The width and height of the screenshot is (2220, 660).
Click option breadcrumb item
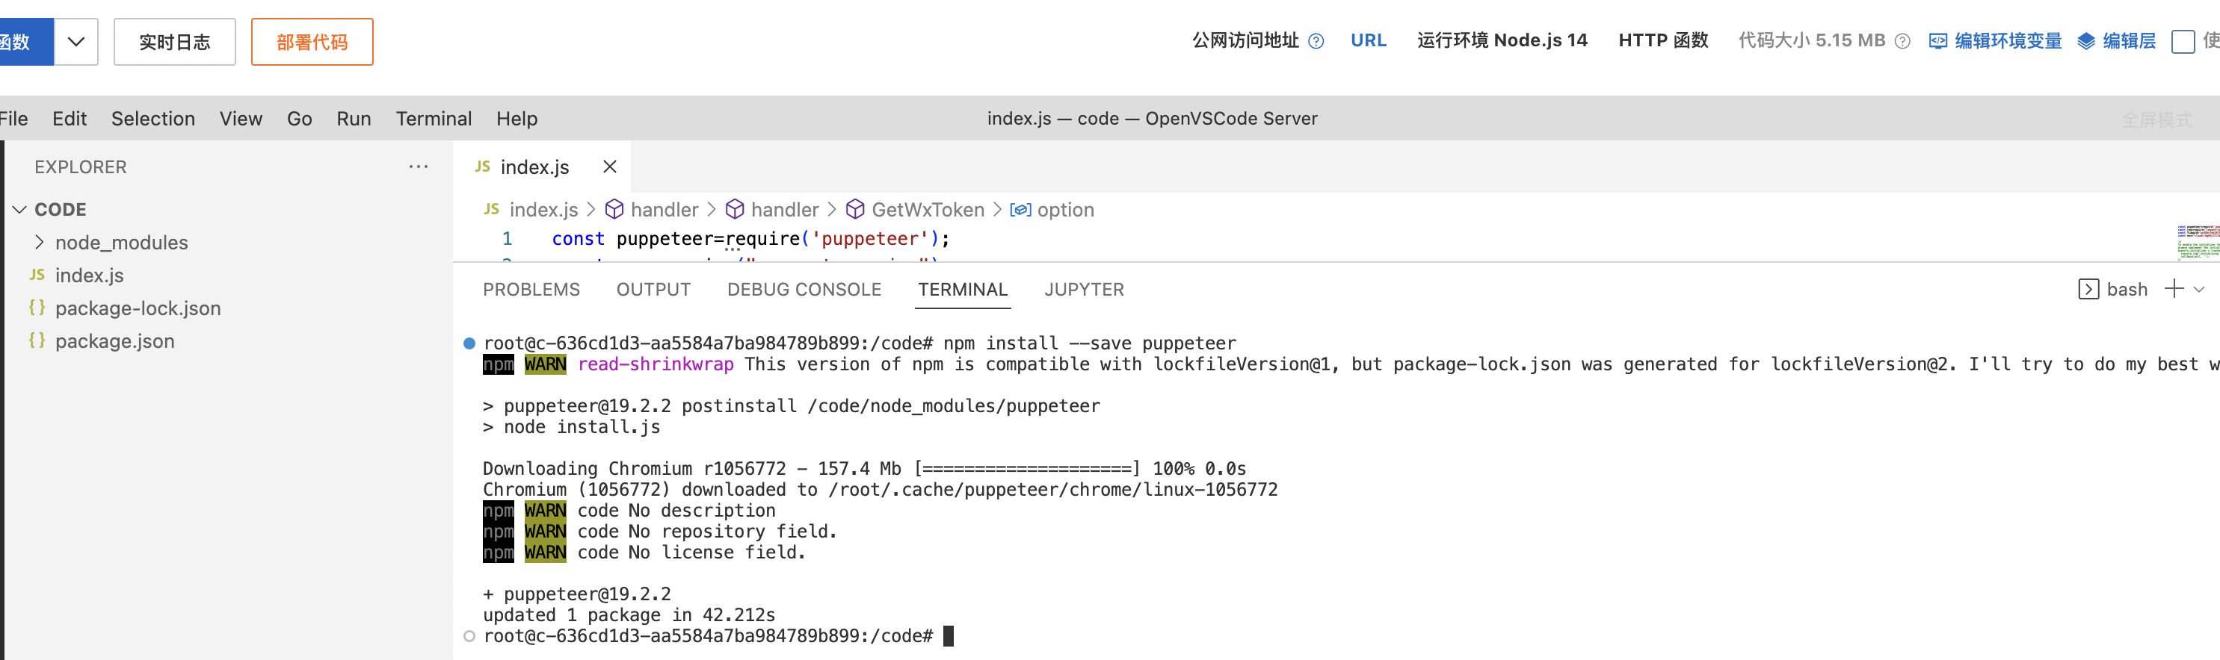(x=1065, y=210)
